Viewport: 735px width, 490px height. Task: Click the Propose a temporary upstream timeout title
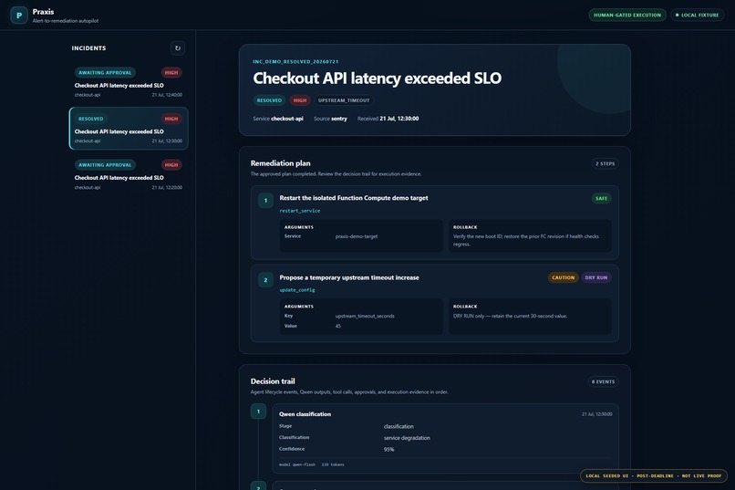[x=349, y=277]
